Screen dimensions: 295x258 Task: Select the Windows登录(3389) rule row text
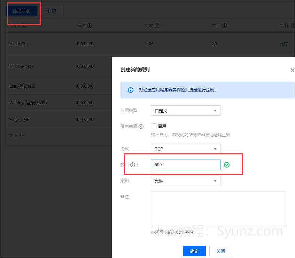[x=28, y=103]
